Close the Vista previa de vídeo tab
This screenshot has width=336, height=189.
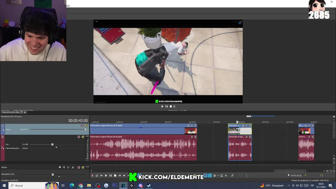[25, 112]
